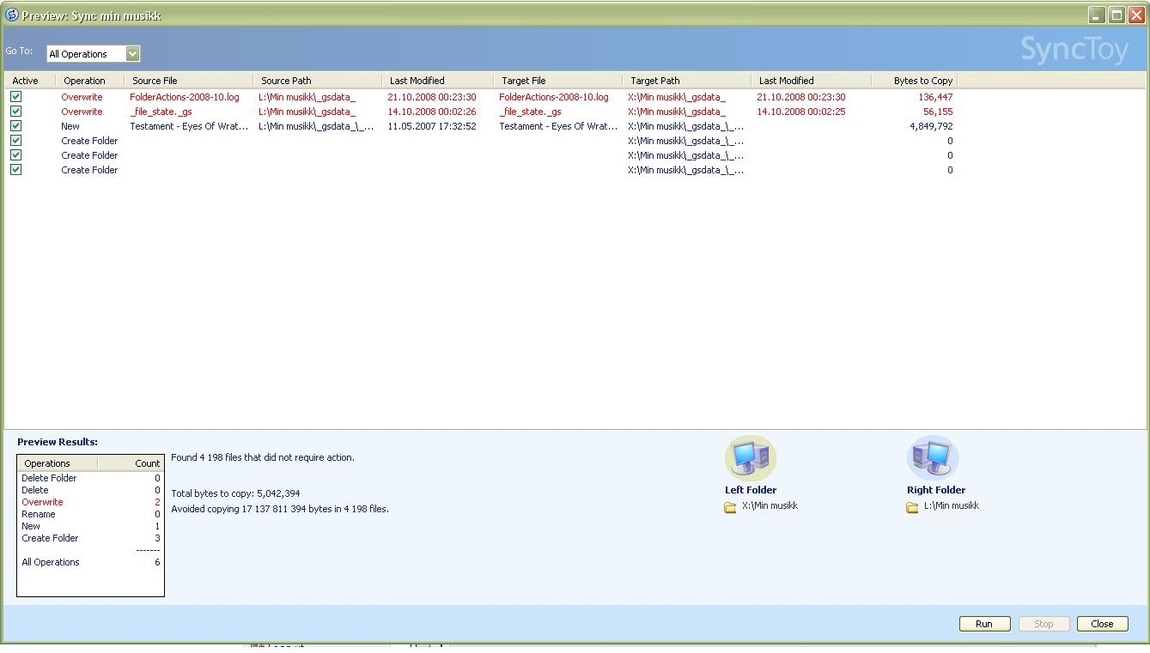Sort by the Source Path column header
This screenshot has height=653, width=1150.
[x=318, y=81]
